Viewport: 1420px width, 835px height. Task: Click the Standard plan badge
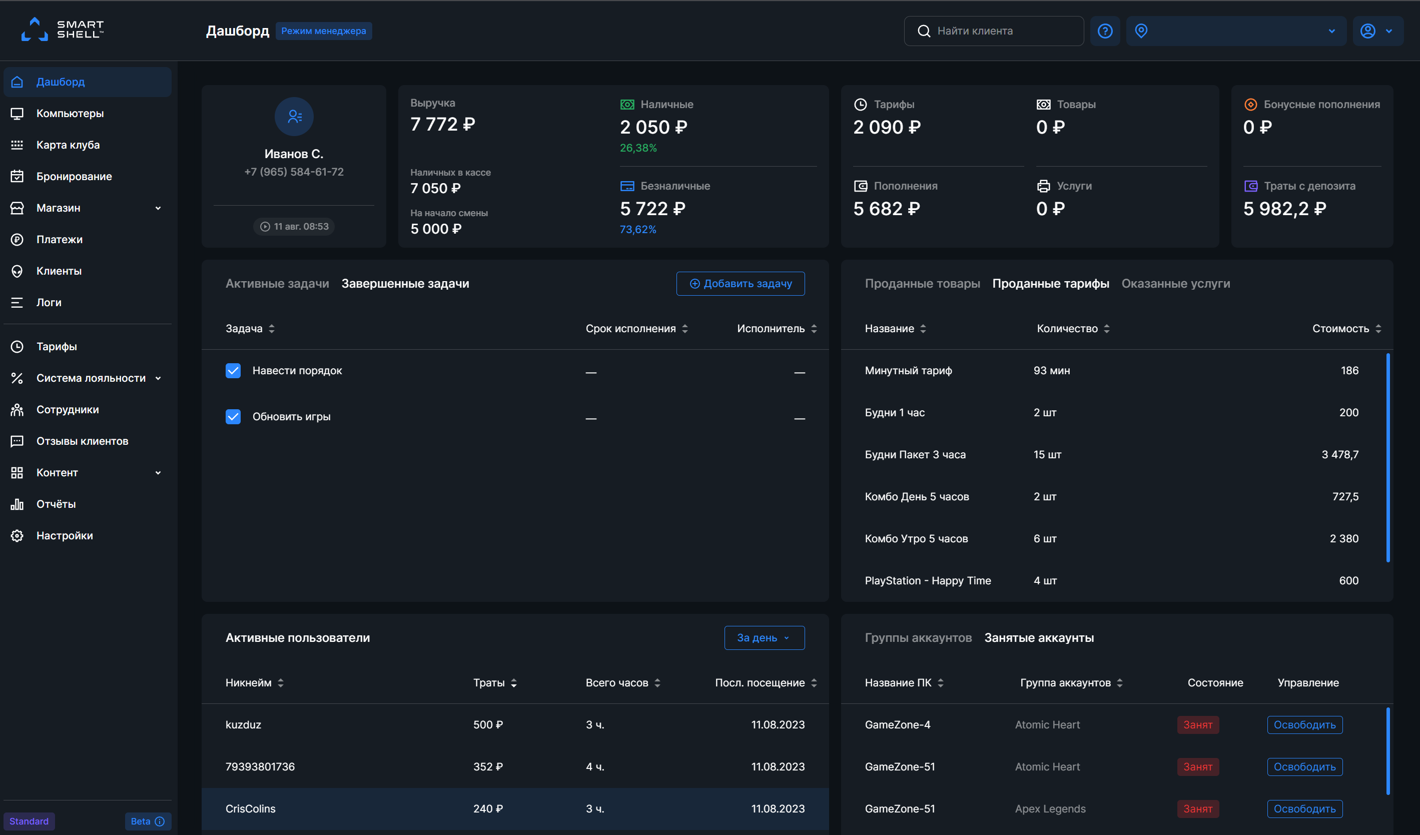click(29, 821)
